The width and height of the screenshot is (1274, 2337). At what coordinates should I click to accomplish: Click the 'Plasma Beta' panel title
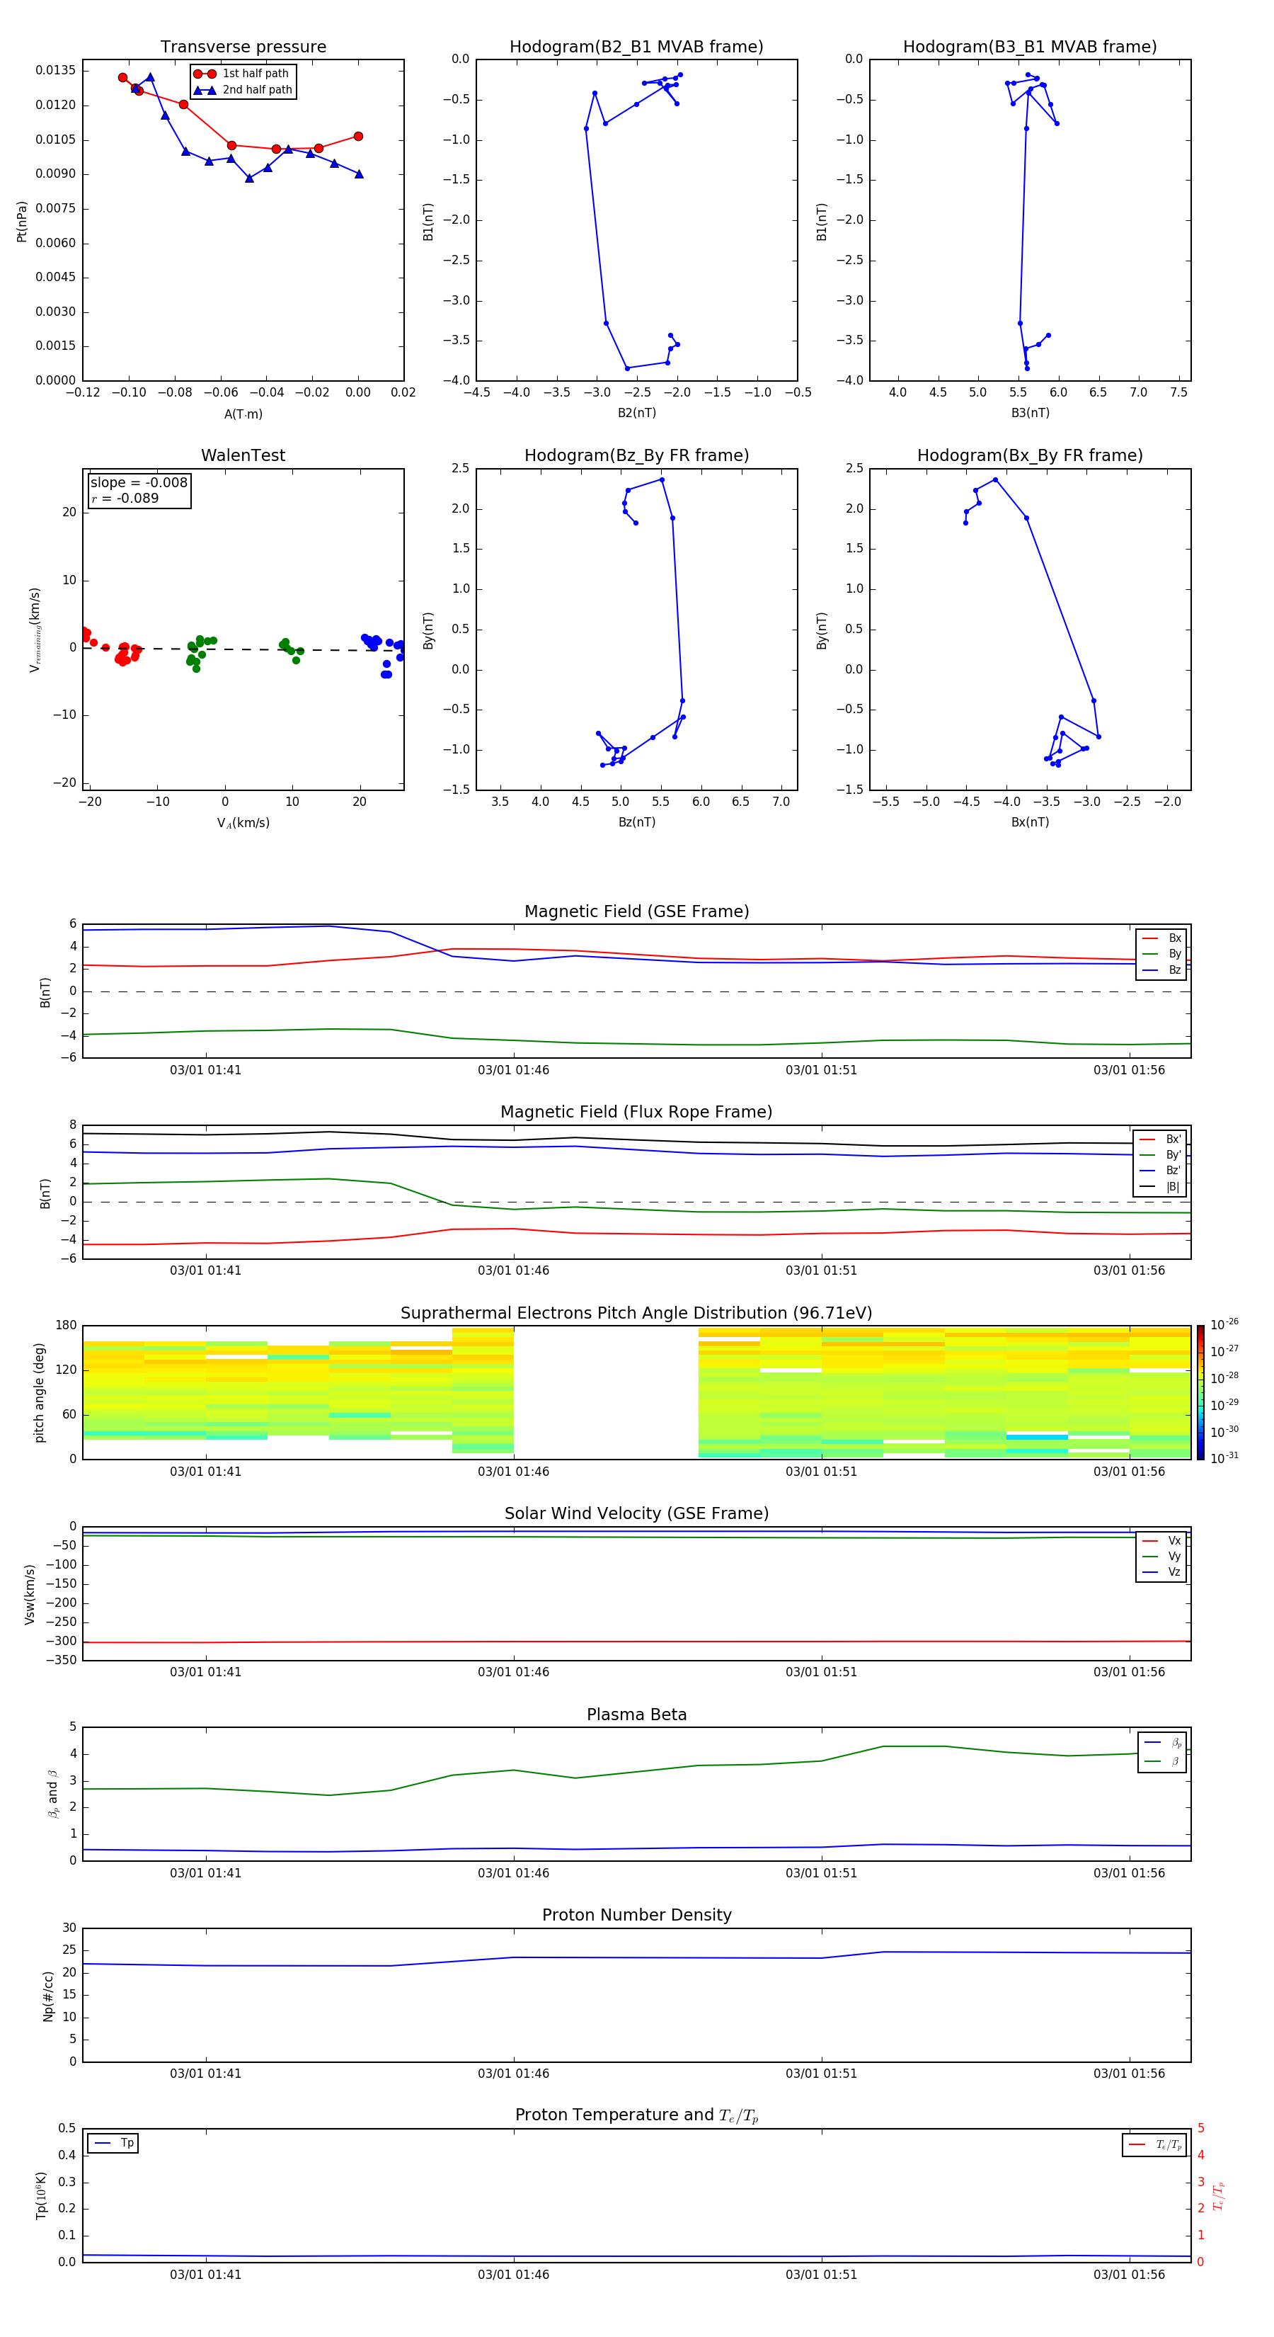(636, 1715)
